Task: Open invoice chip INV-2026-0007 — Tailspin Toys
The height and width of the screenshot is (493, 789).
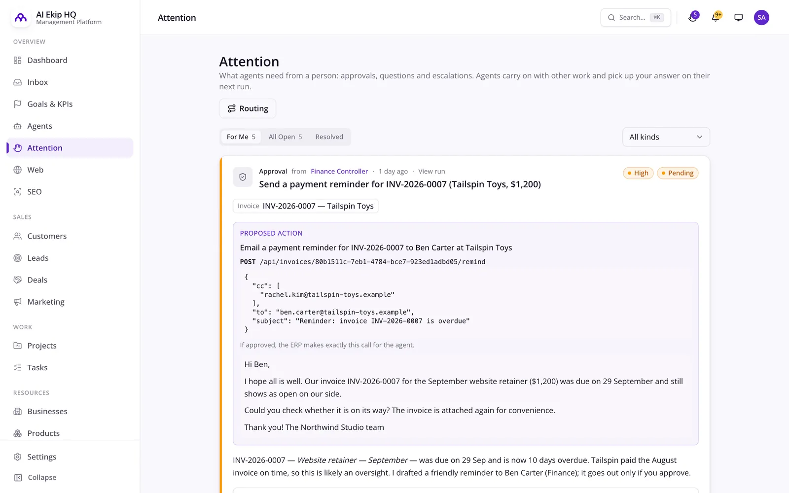Action: 306,206
